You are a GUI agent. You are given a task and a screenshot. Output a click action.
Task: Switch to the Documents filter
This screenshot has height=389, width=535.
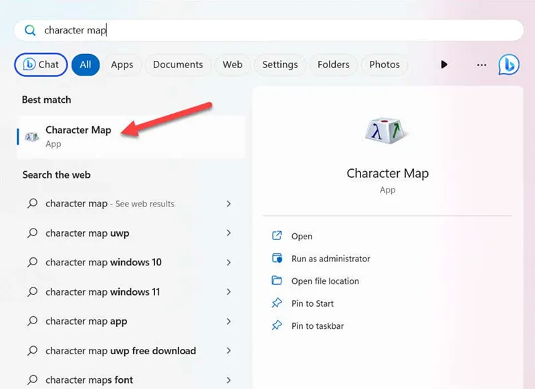(x=178, y=64)
